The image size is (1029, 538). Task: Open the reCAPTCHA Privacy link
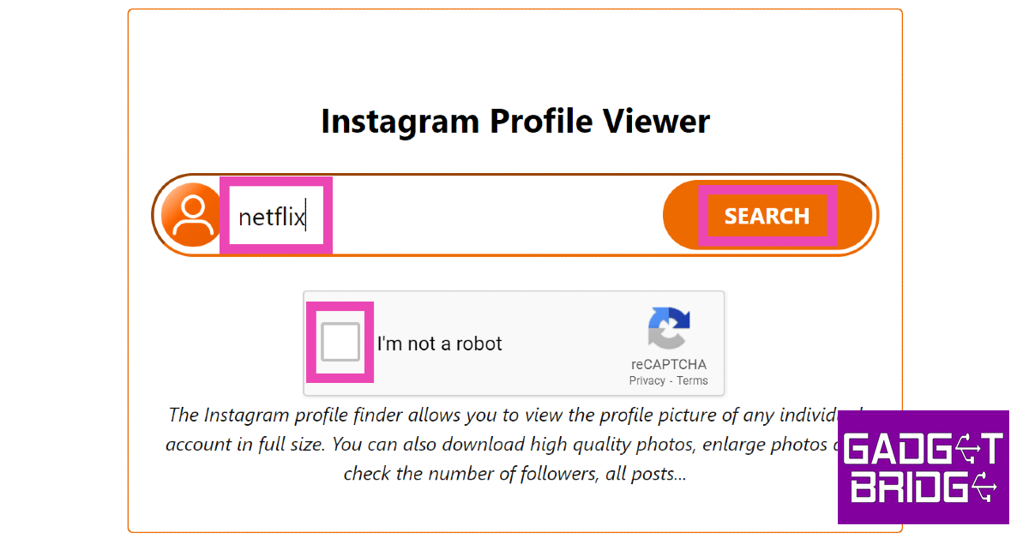tap(647, 380)
